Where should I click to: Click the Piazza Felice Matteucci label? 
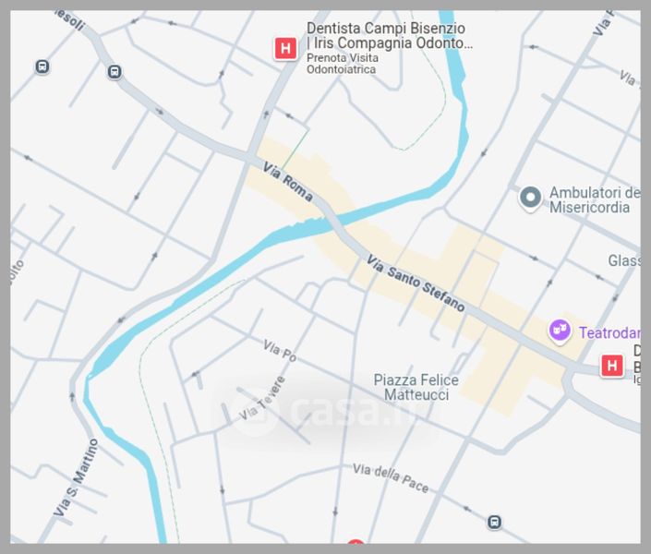click(x=416, y=387)
